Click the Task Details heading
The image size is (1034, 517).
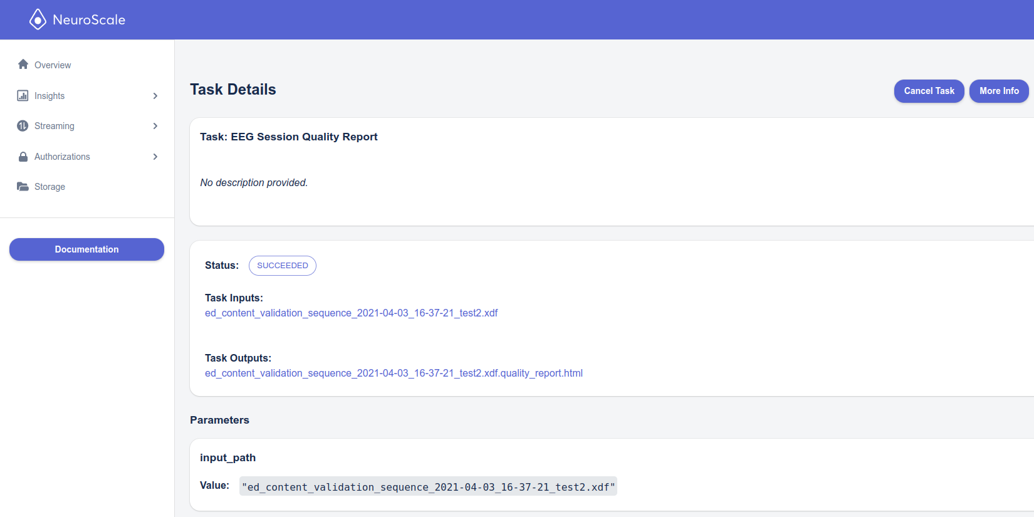[x=233, y=90]
